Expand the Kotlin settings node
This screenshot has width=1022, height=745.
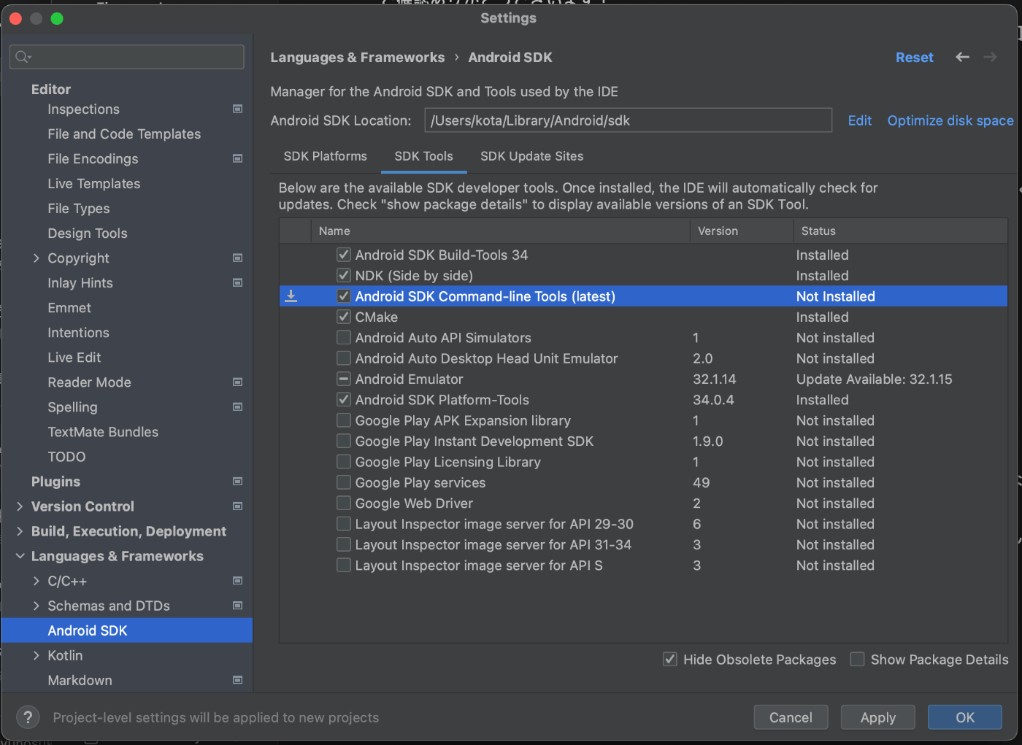point(36,655)
